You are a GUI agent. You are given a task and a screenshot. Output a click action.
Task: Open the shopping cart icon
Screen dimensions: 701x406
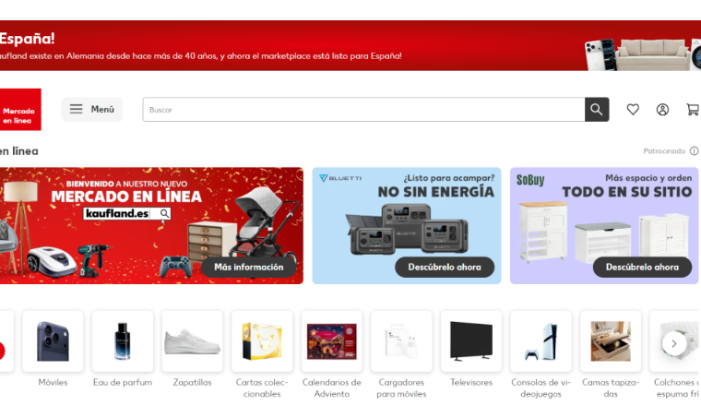point(694,110)
